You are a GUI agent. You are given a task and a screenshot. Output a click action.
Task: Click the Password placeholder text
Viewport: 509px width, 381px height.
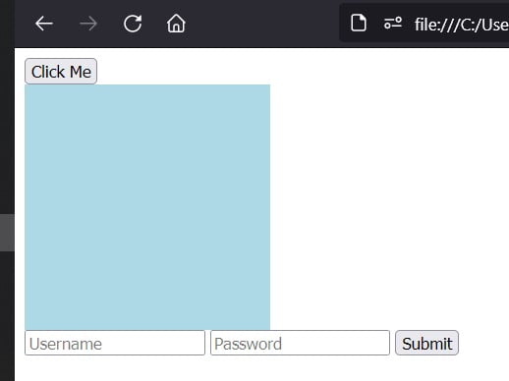click(248, 344)
